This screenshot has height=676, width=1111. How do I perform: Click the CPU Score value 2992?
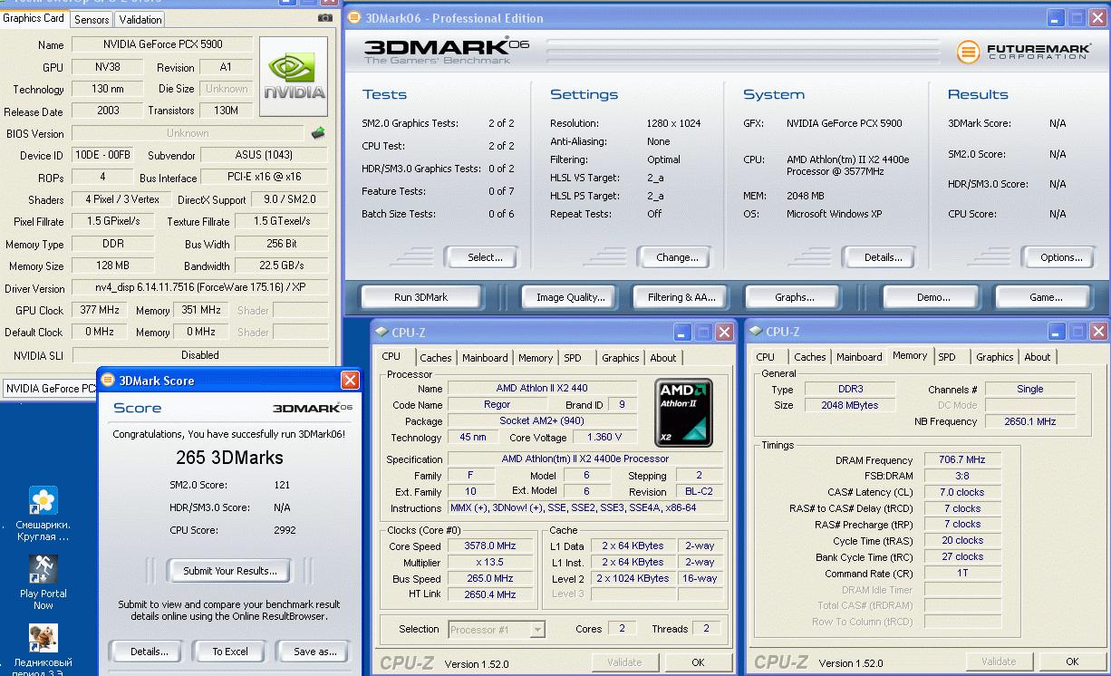click(x=285, y=530)
